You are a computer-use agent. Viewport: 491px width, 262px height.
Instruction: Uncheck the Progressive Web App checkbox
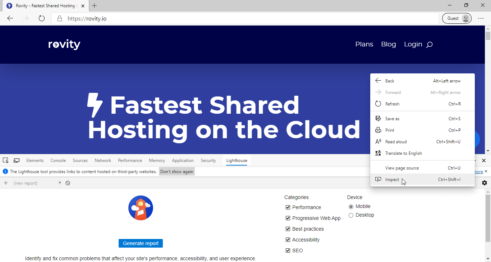point(288,218)
